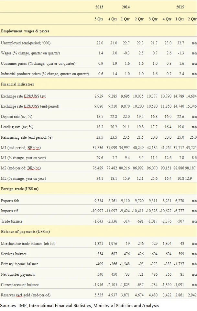Click the 2013 year column header
This screenshot has height=311, width=197.
(x=99, y=7)
